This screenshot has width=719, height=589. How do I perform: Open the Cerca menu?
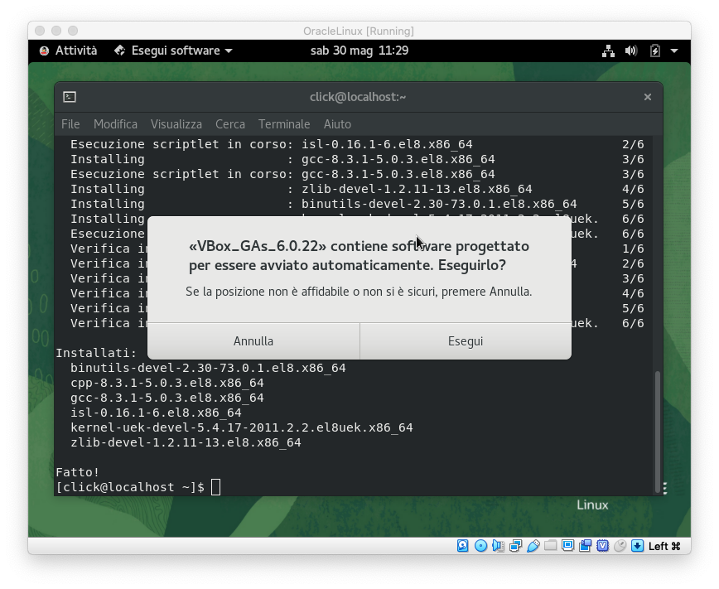coord(230,124)
